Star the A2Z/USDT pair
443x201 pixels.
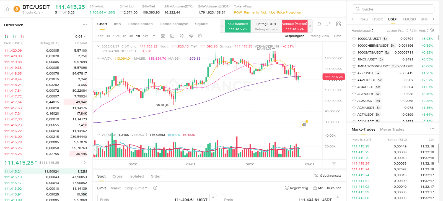354,73
